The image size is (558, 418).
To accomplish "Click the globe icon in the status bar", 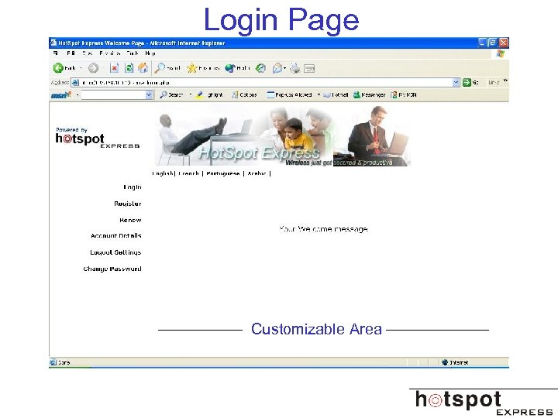I will [x=445, y=362].
